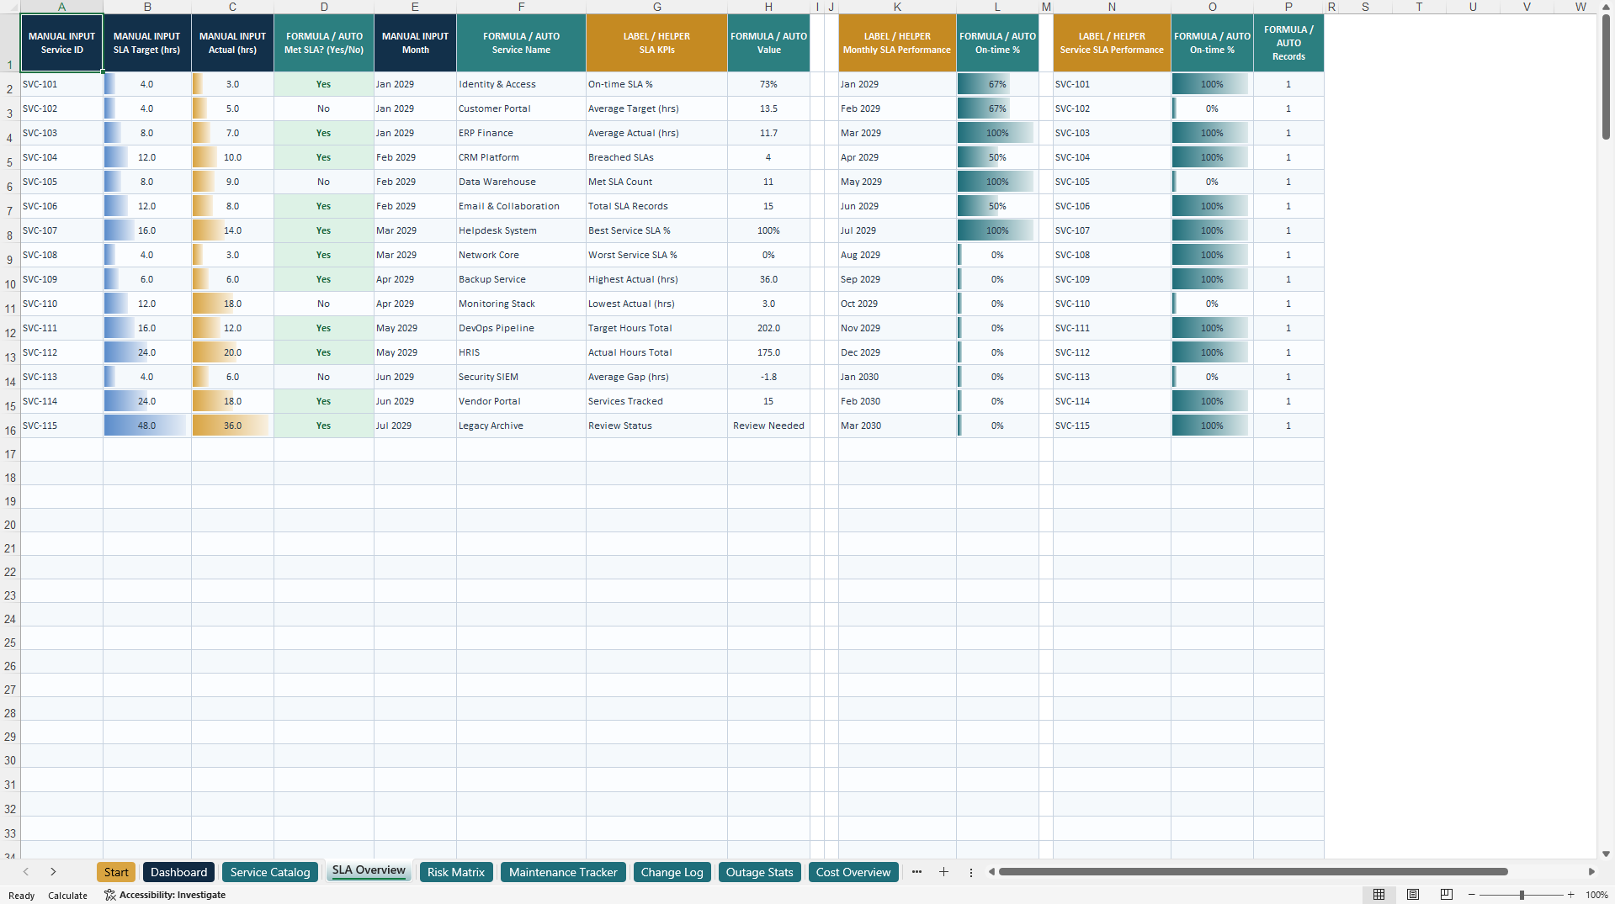Click the Breached SLAs label cell
Screen dimensions: 1615x904
click(x=656, y=157)
